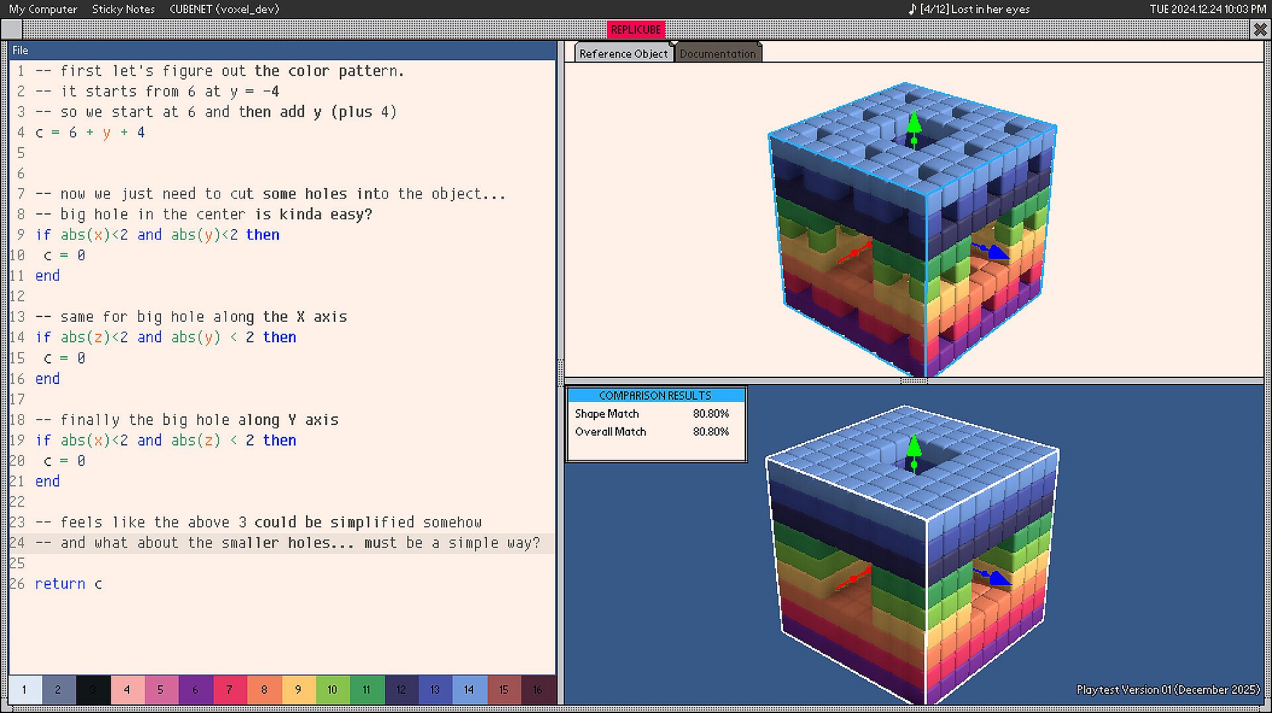Switch to the Reference Object tab
This screenshot has width=1272, height=713.
[x=623, y=54]
